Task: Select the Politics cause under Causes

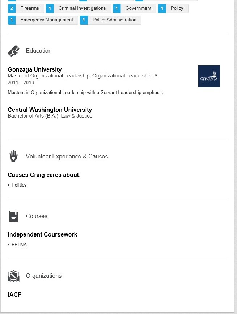Action: (x=19, y=185)
